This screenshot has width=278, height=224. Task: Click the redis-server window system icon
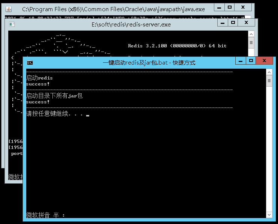[12, 24]
